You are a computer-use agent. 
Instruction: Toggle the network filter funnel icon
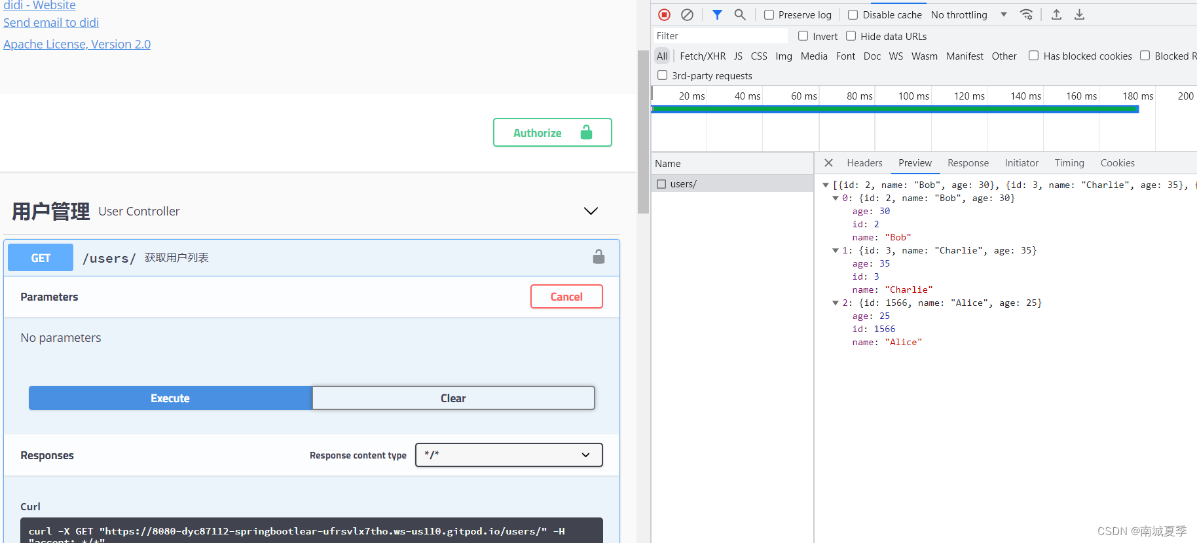(x=717, y=14)
